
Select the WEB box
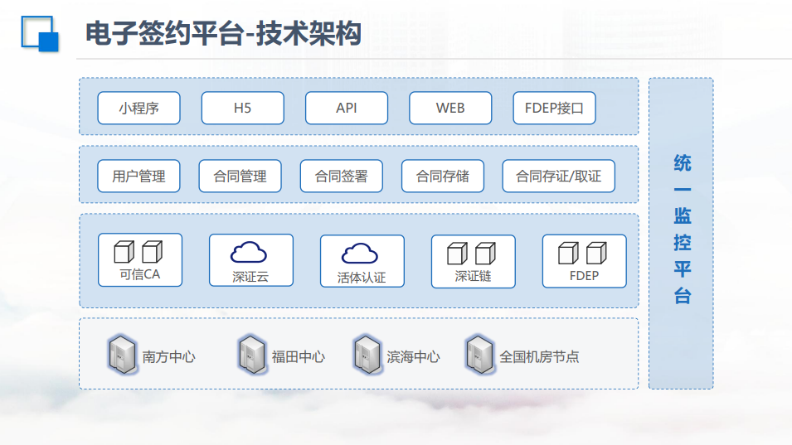click(450, 108)
